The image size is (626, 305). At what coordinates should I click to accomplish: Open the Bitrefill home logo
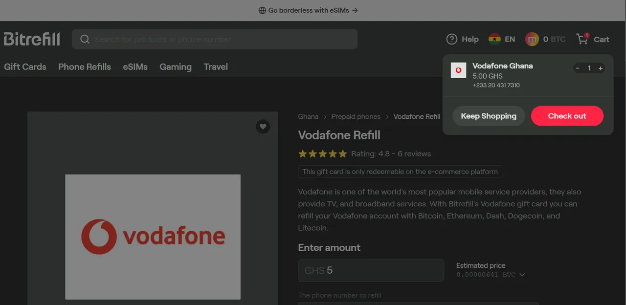pos(32,39)
